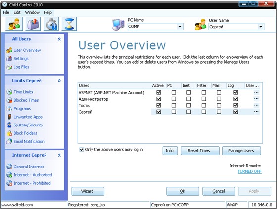
Task: Open User Overview in the sidebar
Action: point(27,50)
